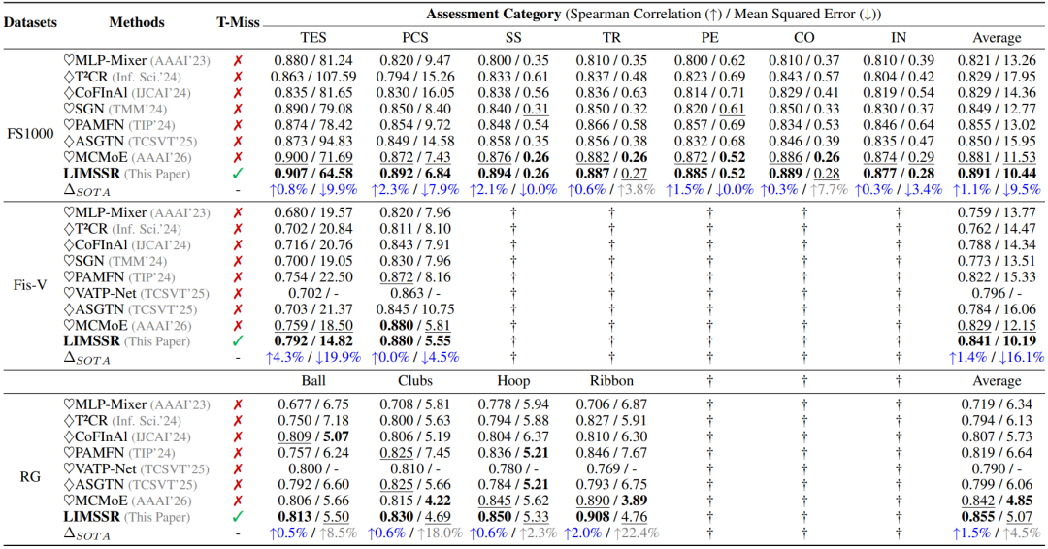
Task: Click the cell "0.830 / 16.05"
Action: click(415, 93)
